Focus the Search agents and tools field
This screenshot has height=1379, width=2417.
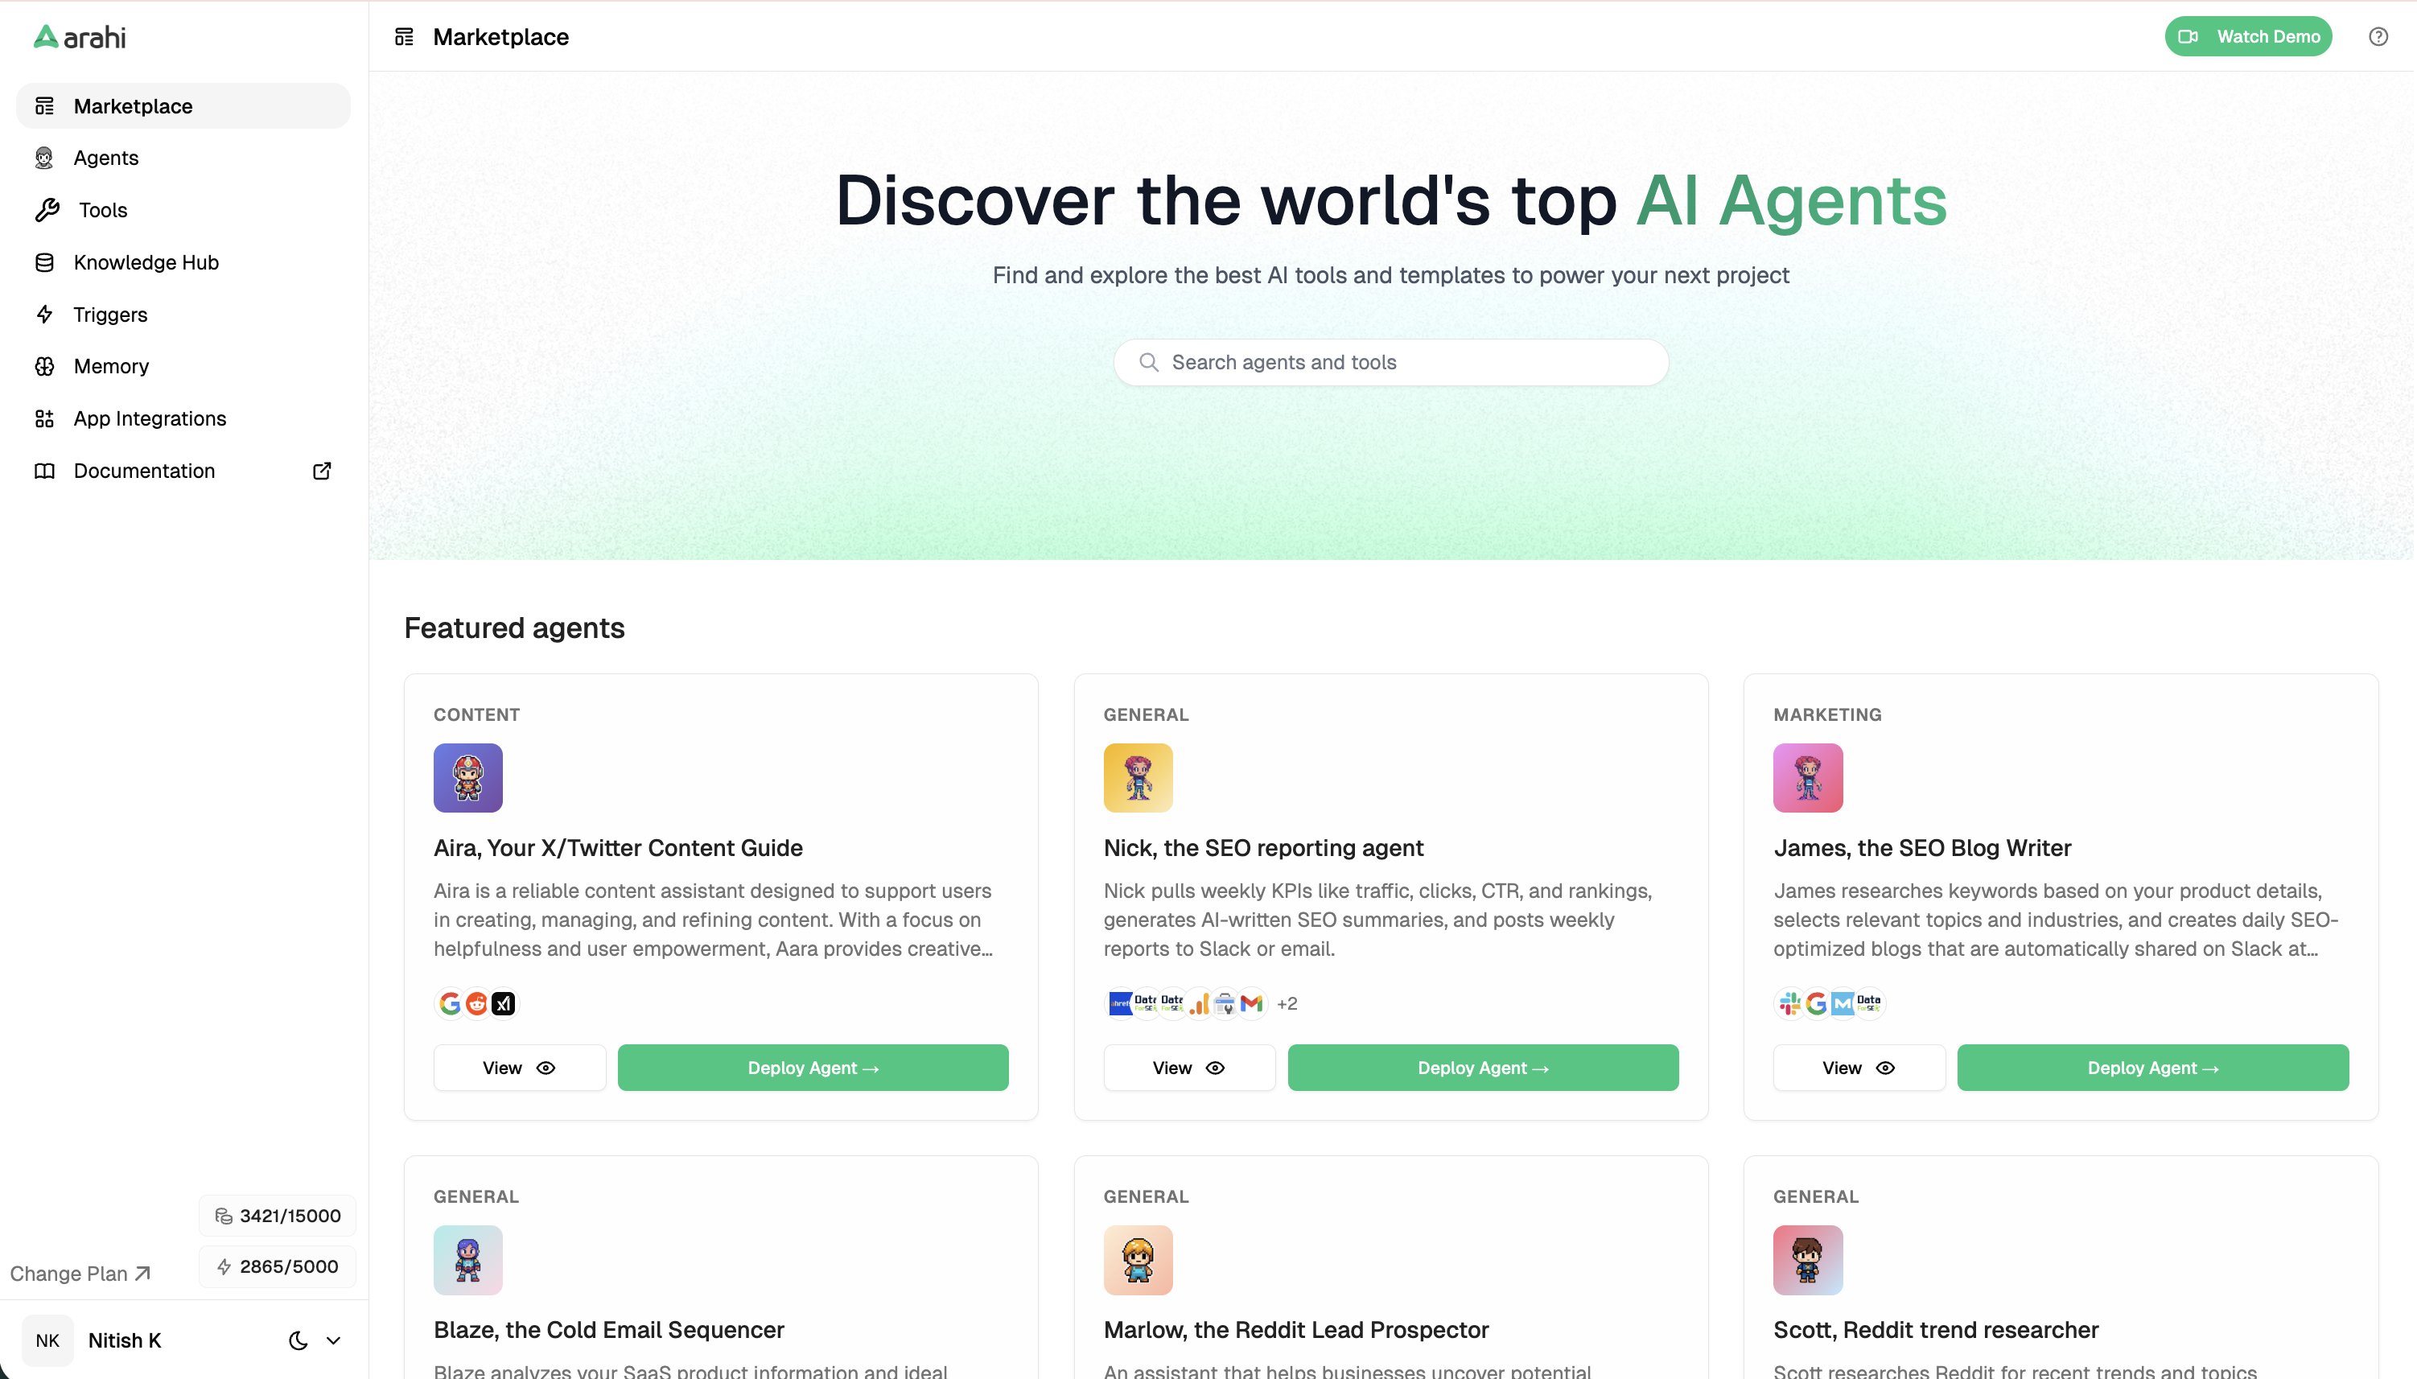(x=1390, y=363)
